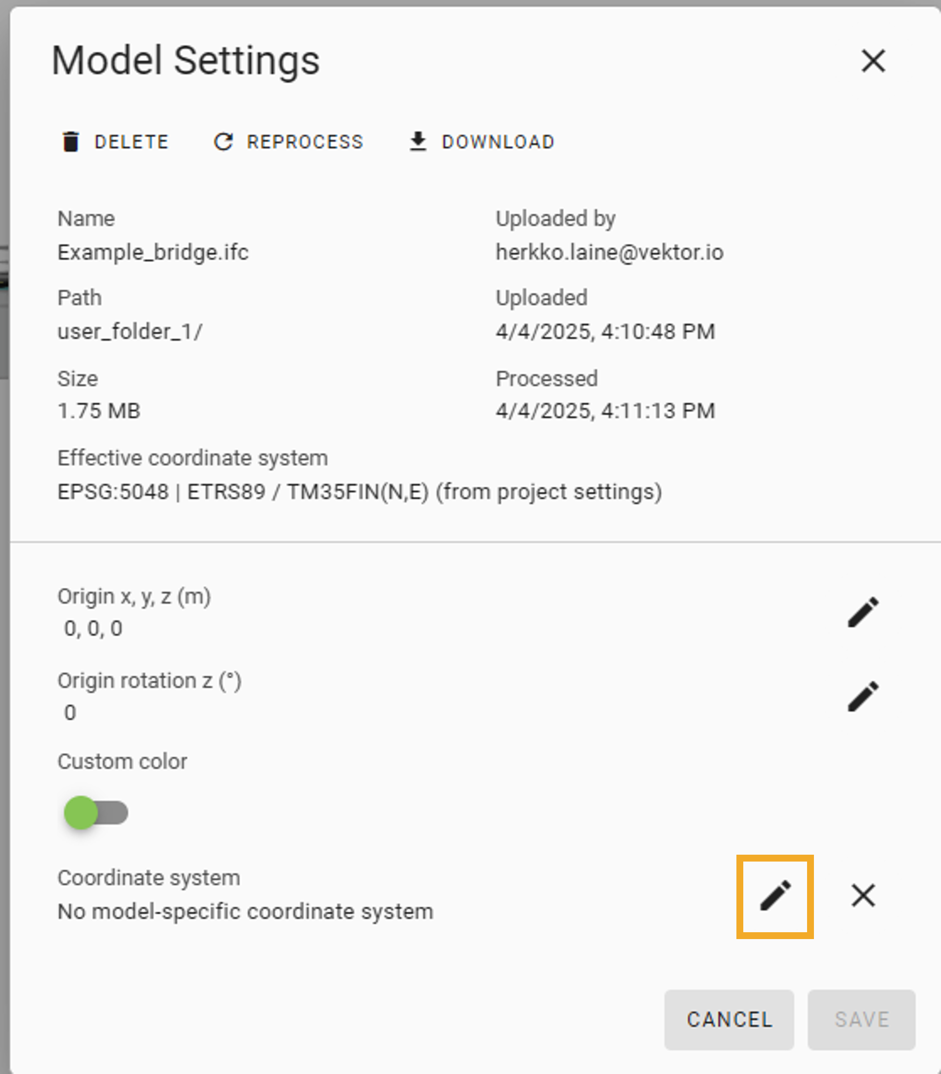Toggle the Custom color switch

point(96,812)
